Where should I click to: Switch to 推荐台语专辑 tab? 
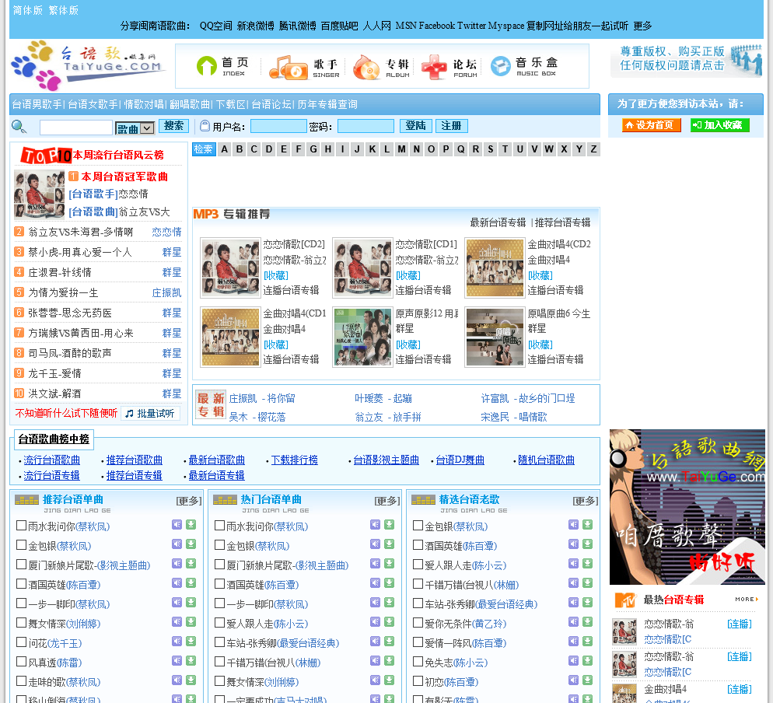pyautogui.click(x=562, y=223)
